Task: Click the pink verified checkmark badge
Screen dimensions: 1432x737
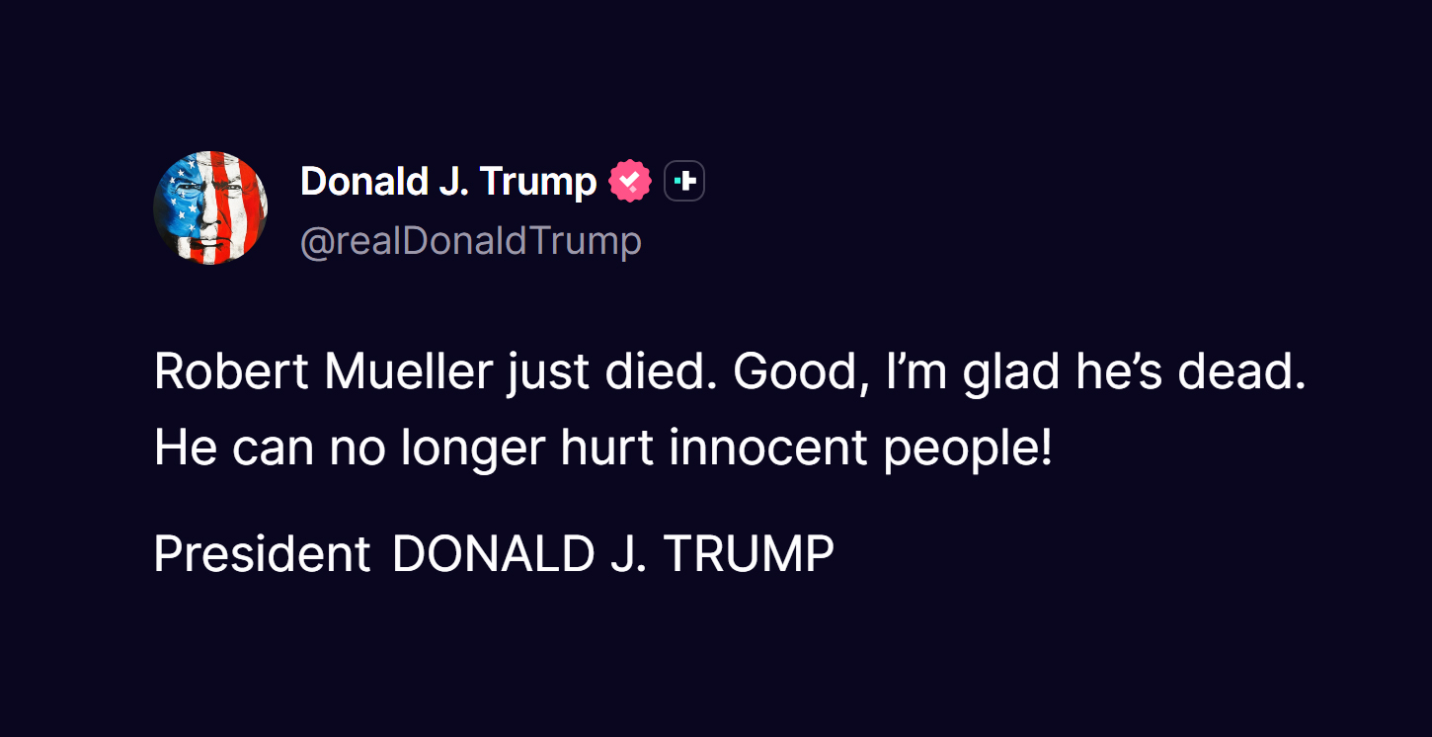Action: click(x=630, y=182)
